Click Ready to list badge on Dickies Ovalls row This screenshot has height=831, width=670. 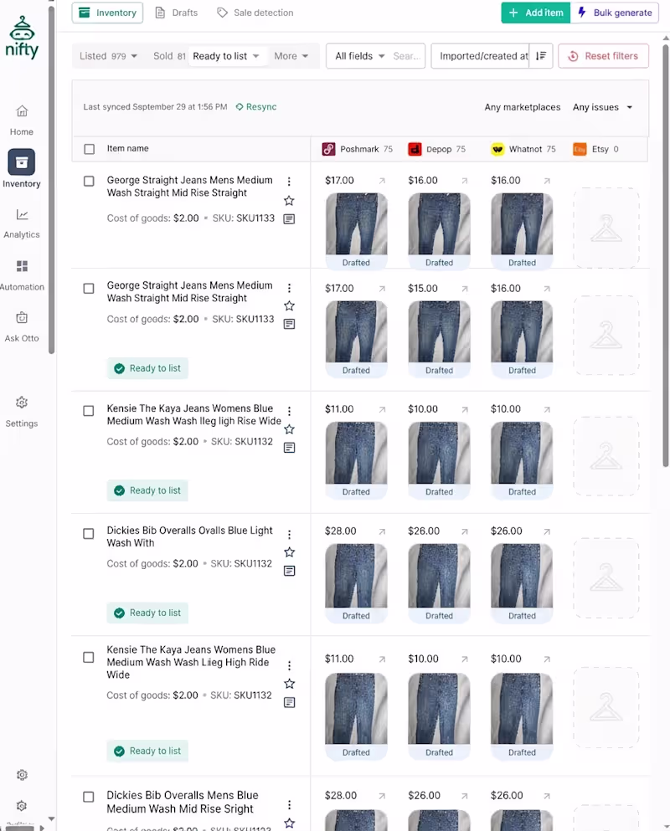pyautogui.click(x=147, y=613)
